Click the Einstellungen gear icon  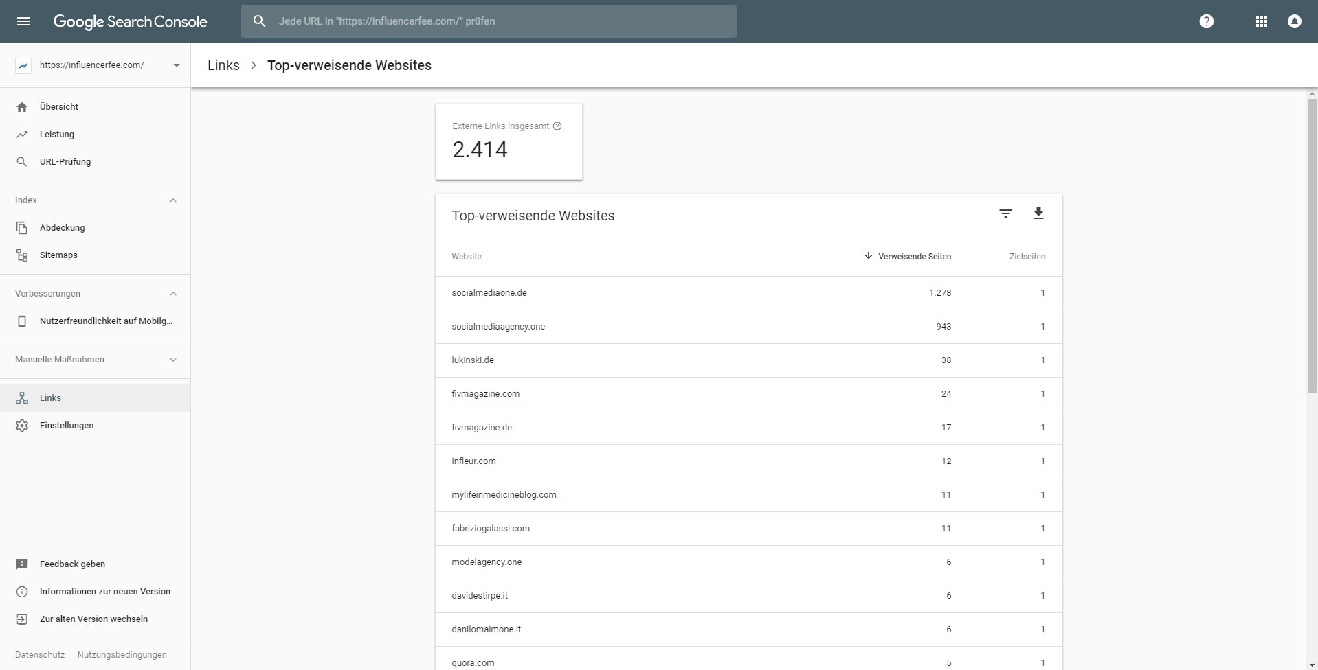[x=22, y=426]
